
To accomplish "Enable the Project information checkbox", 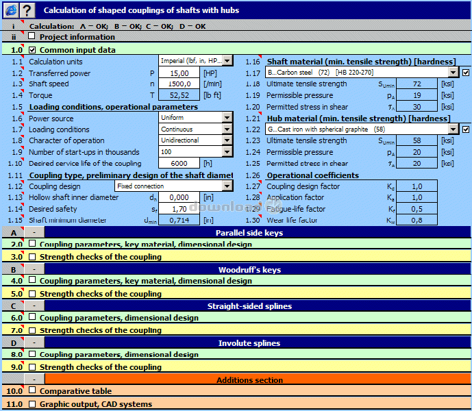I will (x=32, y=37).
